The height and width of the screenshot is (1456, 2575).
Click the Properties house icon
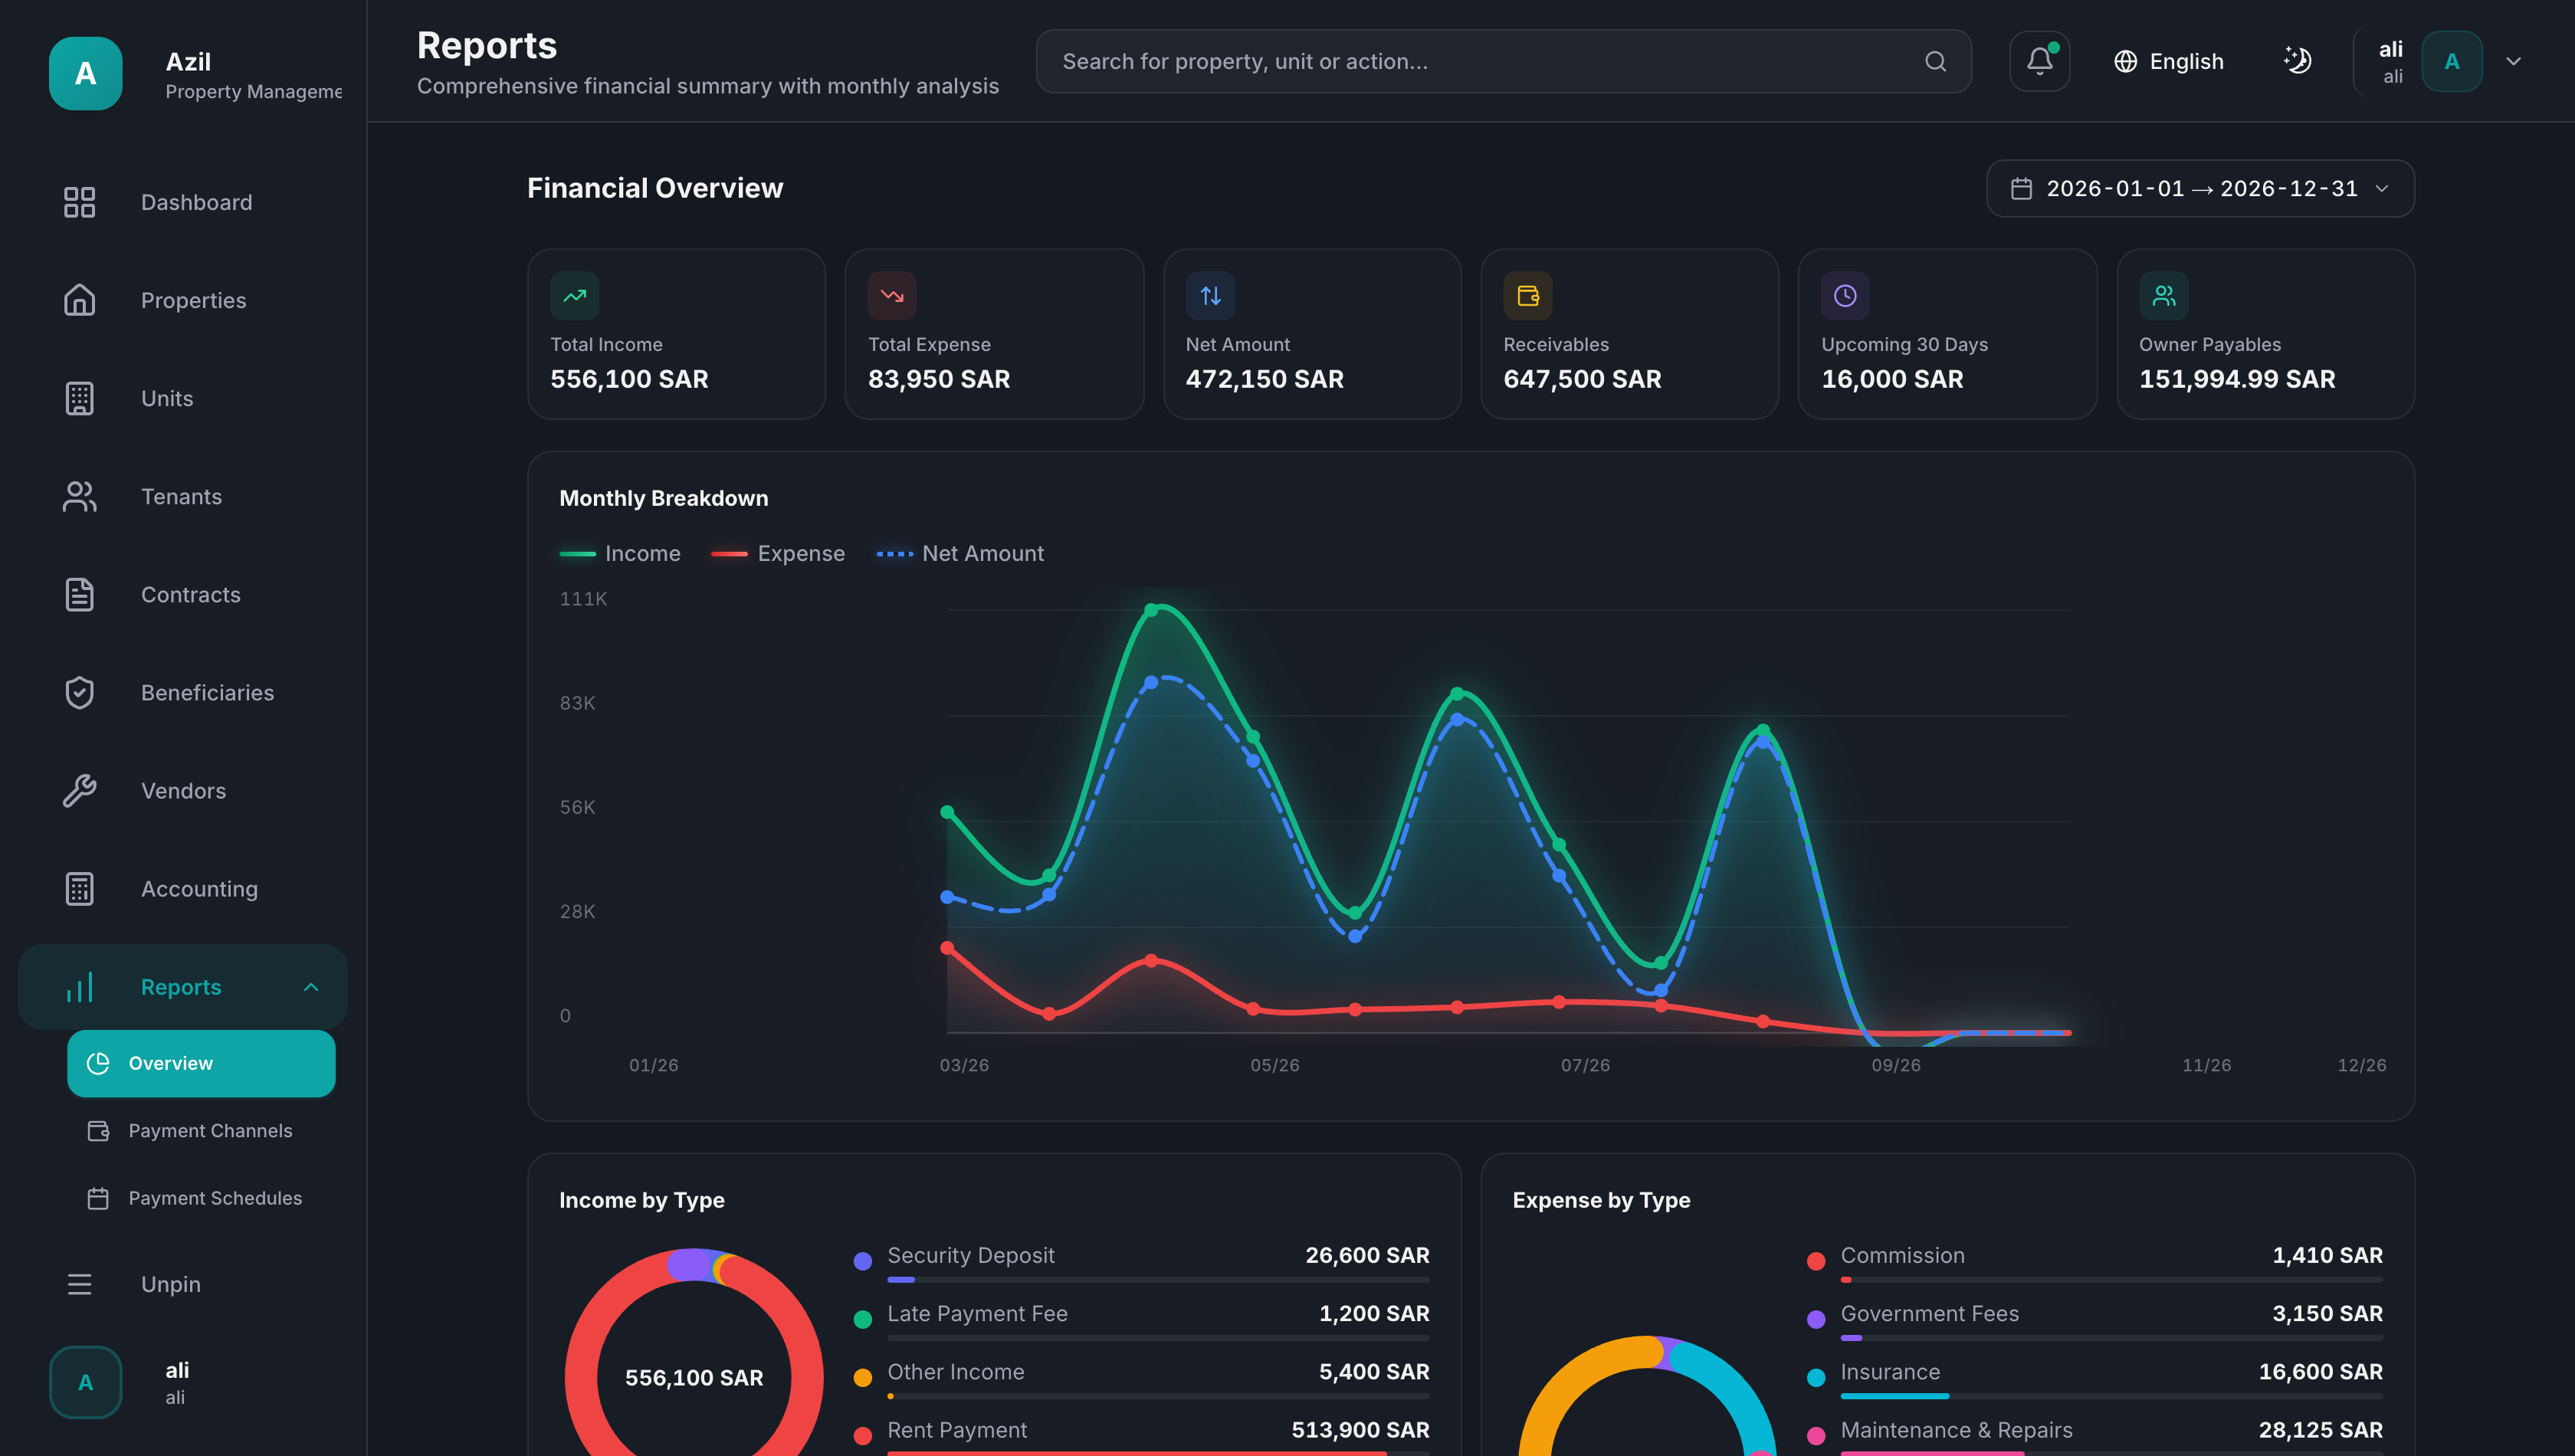point(79,300)
